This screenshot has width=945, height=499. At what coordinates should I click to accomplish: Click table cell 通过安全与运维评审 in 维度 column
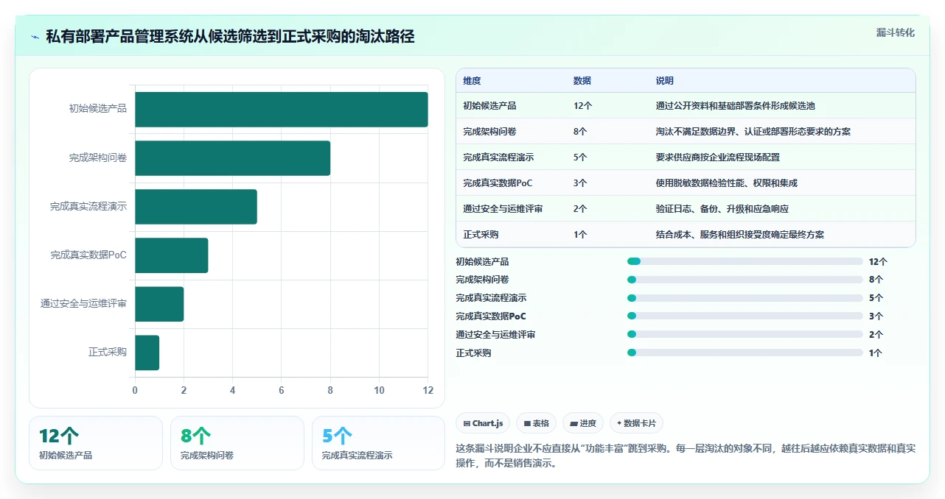503,209
